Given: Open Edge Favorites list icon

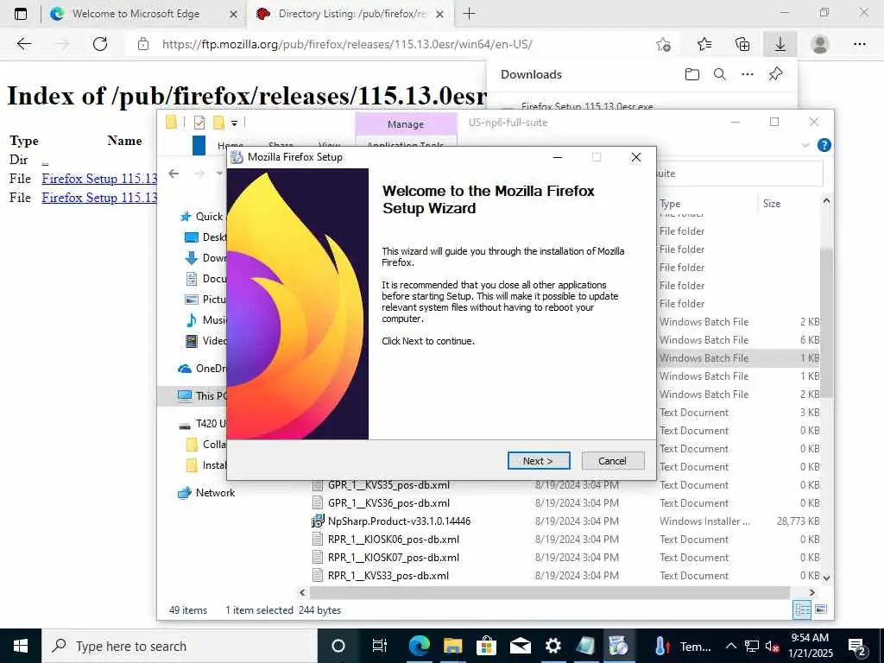Looking at the screenshot, I should pyautogui.click(x=704, y=44).
